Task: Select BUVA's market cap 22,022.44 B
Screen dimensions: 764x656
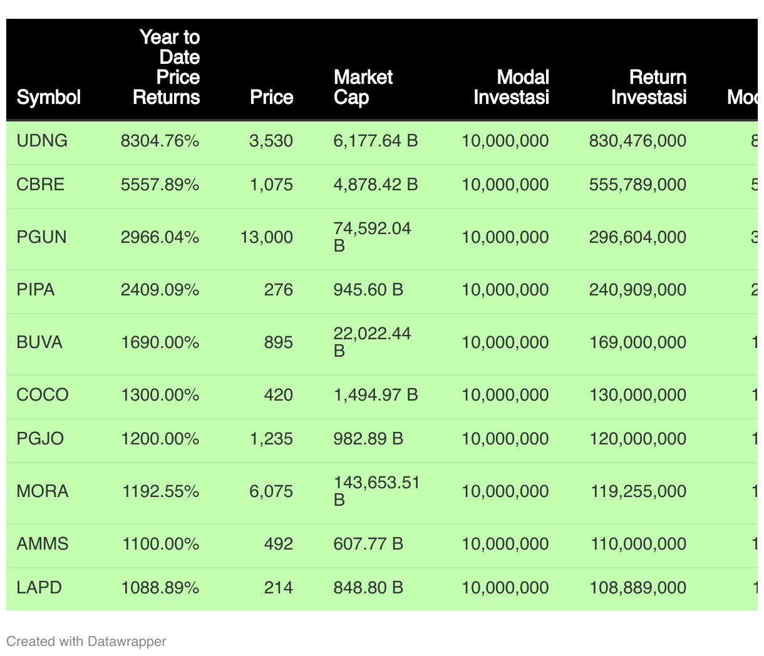Action: [372, 342]
